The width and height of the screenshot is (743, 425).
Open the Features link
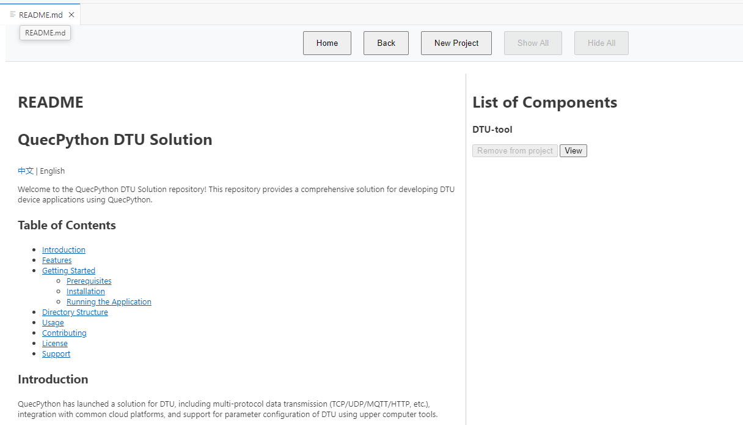[x=57, y=260]
